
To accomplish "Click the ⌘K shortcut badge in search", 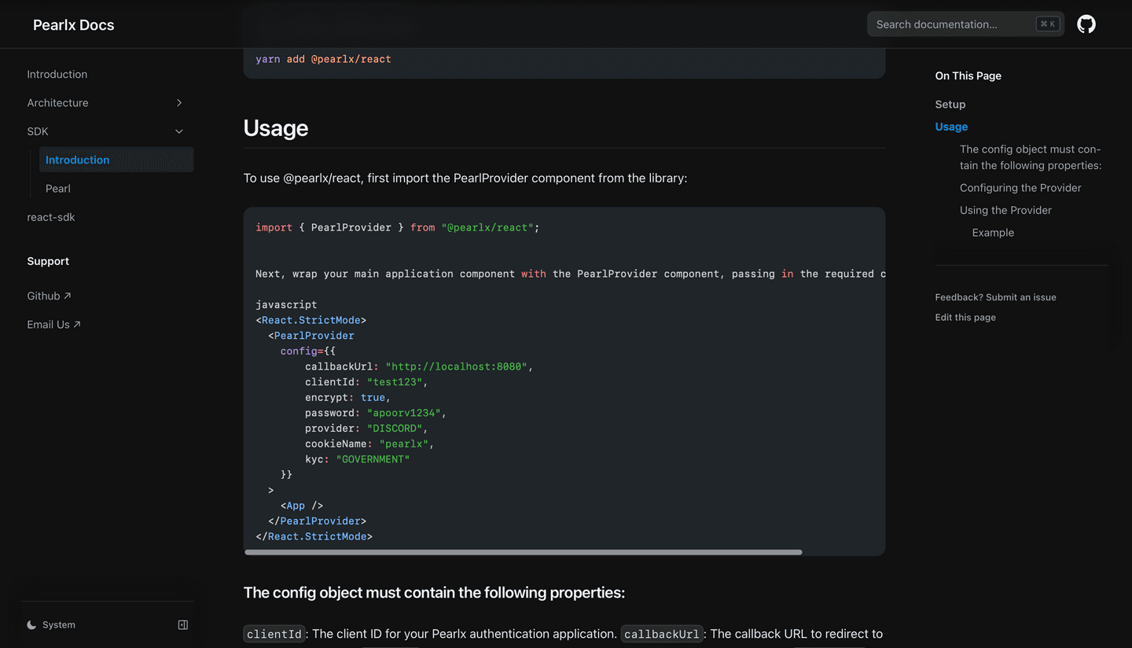I will [1048, 24].
